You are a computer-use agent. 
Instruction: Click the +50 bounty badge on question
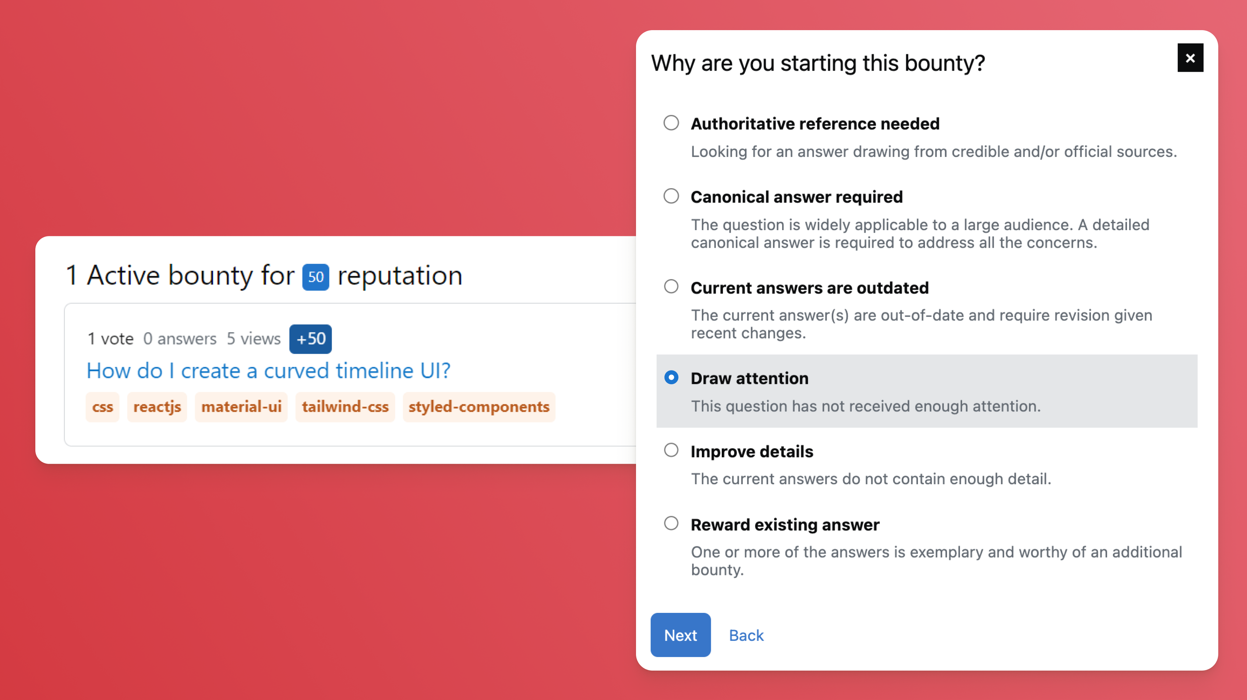[x=310, y=339]
